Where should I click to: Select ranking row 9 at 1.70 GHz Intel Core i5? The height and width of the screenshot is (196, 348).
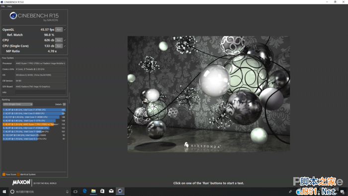coord(34,139)
